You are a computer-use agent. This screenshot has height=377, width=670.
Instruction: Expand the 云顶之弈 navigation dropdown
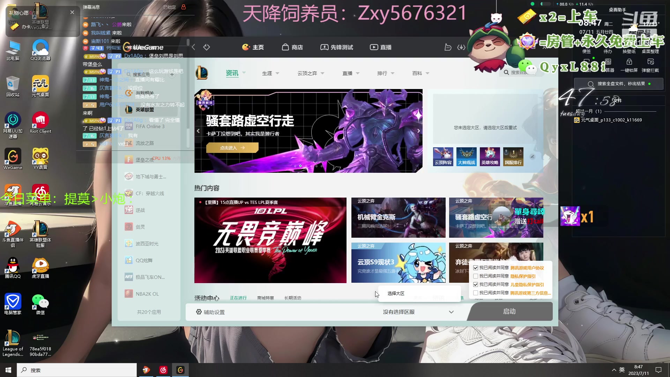click(311, 73)
